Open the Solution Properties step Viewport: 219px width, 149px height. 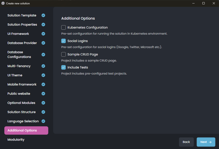22,25
